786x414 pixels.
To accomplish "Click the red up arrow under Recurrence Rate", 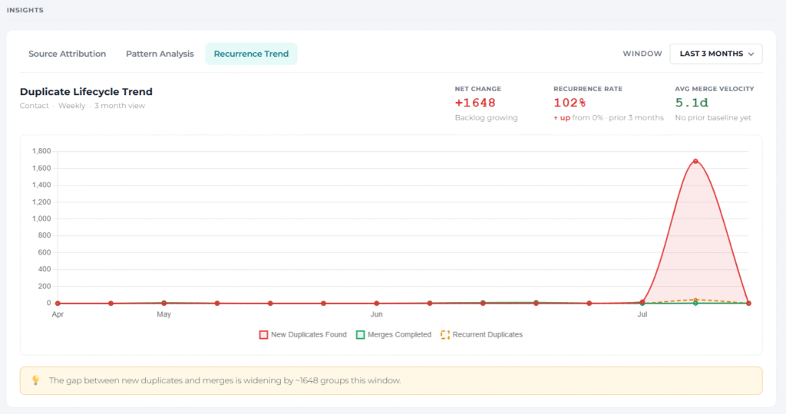I will pyautogui.click(x=556, y=118).
